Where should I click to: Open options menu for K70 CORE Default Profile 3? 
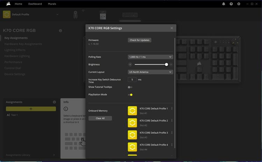tap(172, 133)
